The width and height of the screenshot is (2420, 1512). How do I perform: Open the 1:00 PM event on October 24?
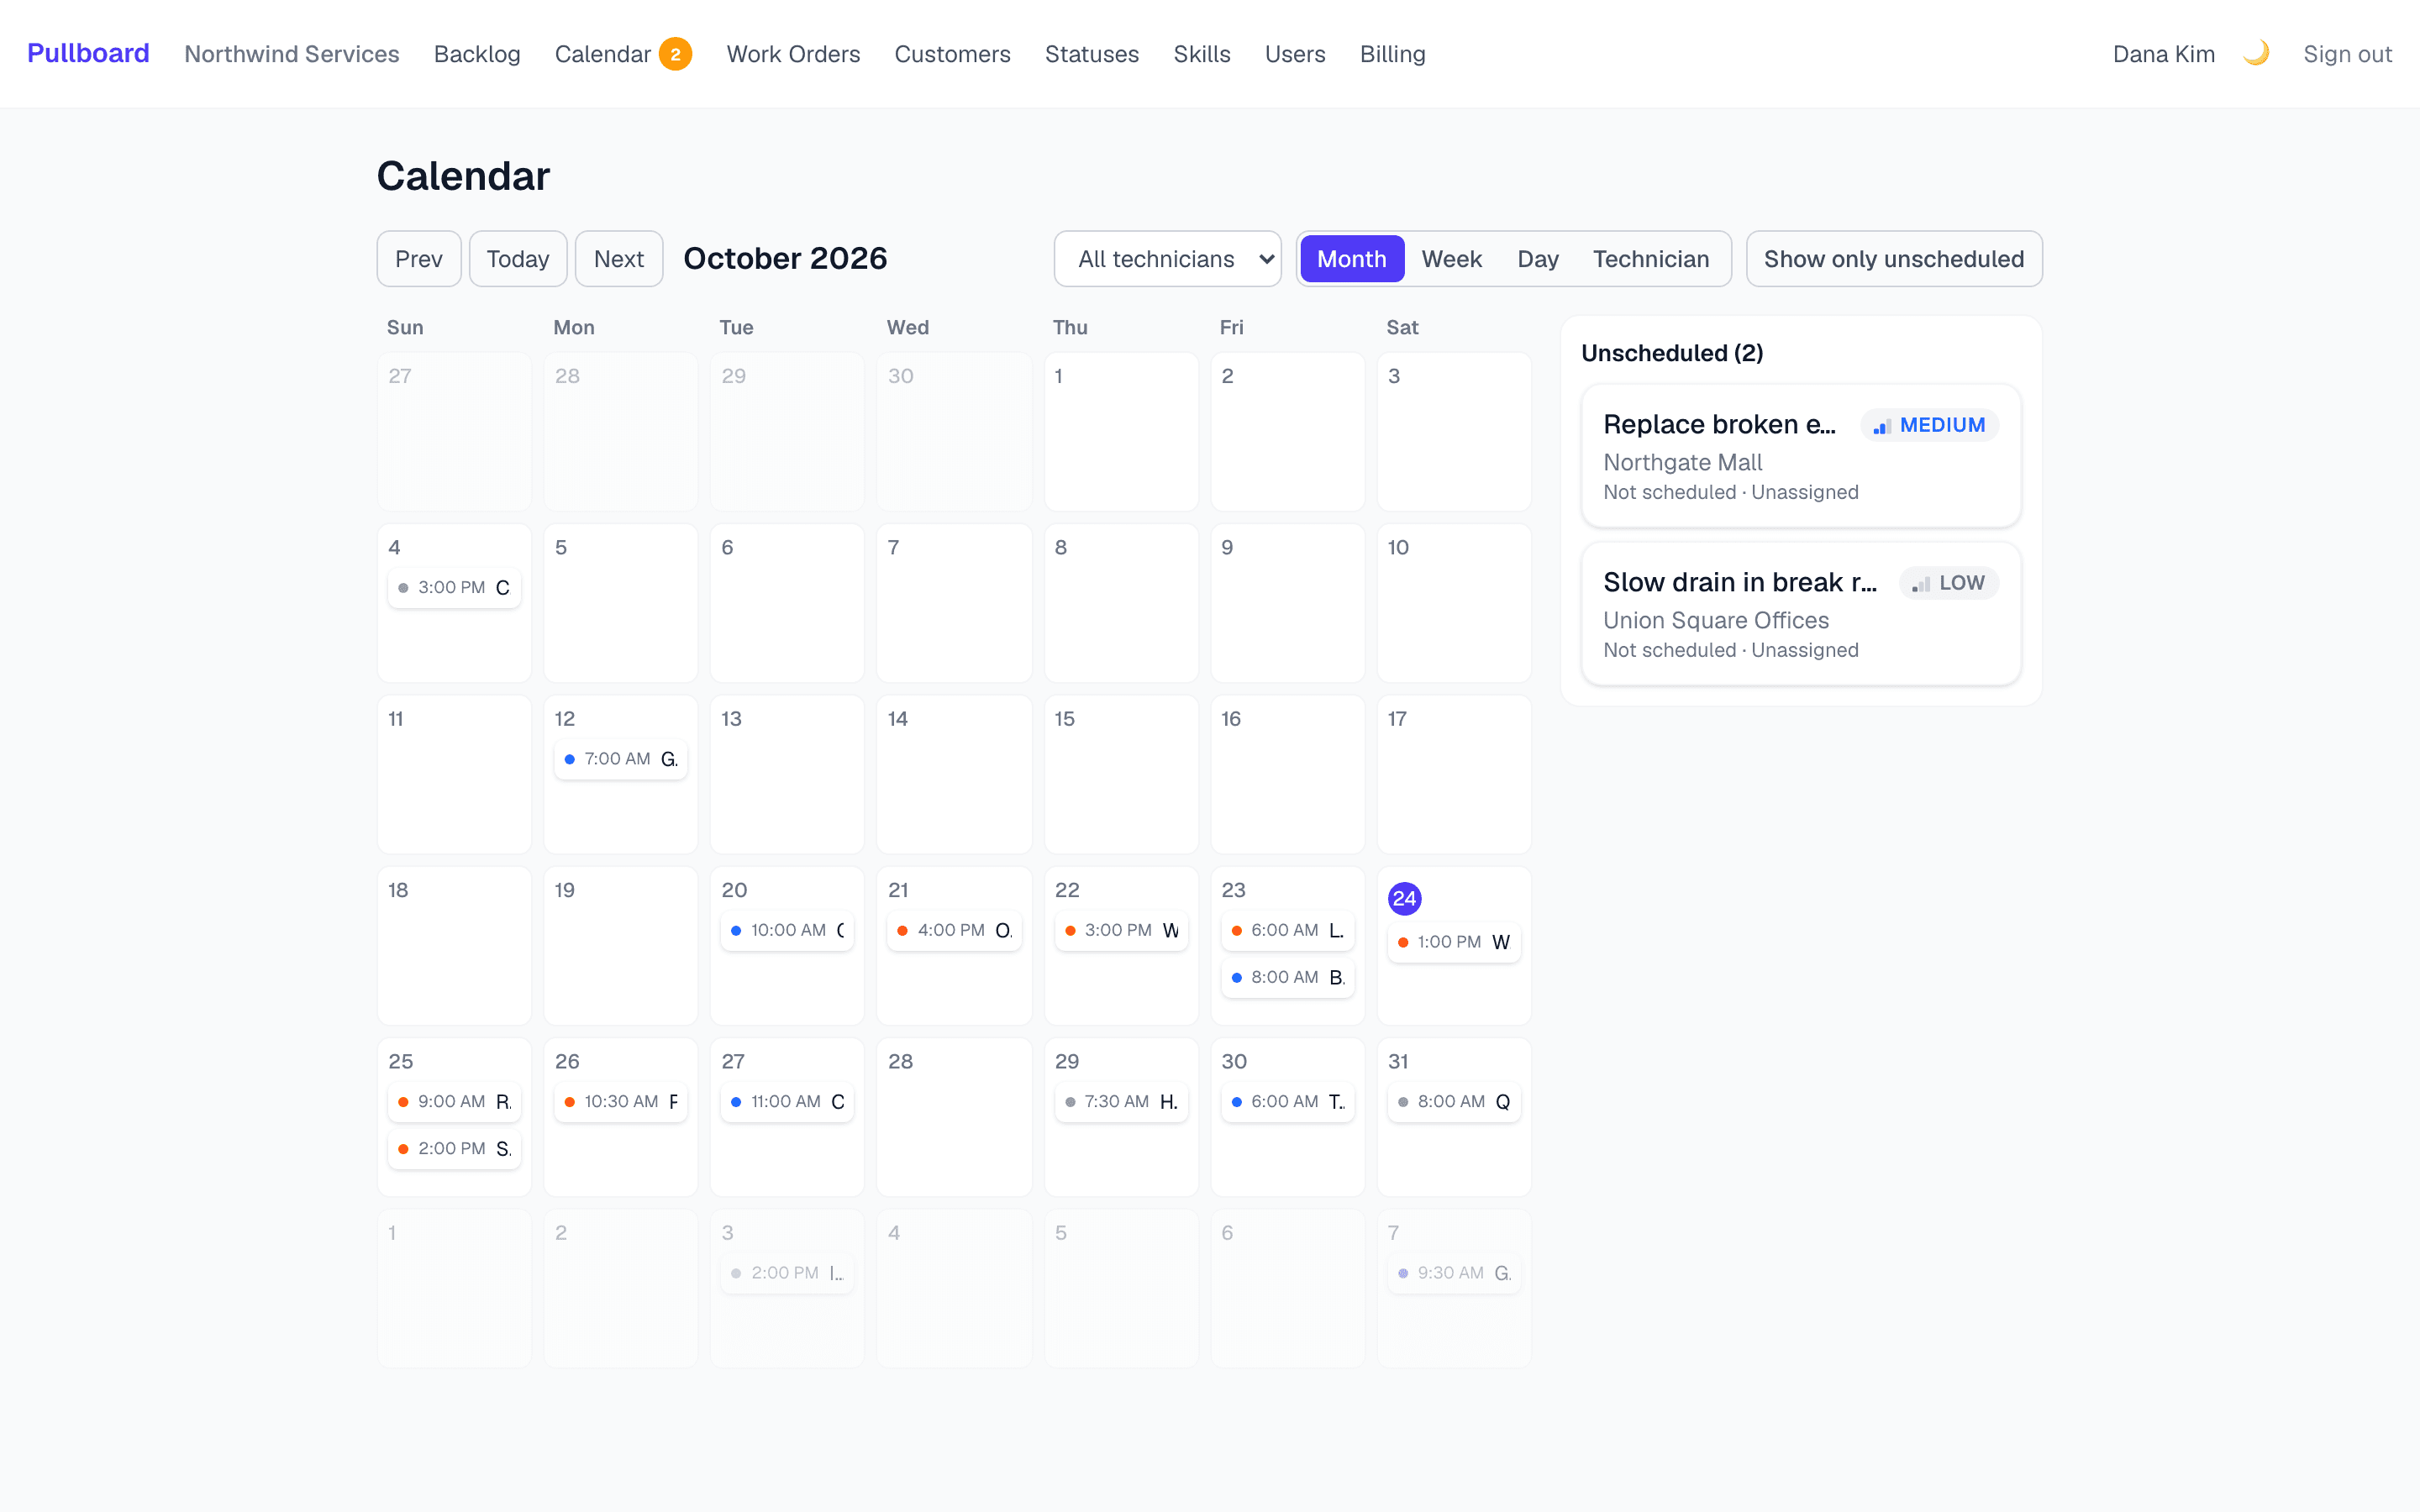(x=1454, y=942)
